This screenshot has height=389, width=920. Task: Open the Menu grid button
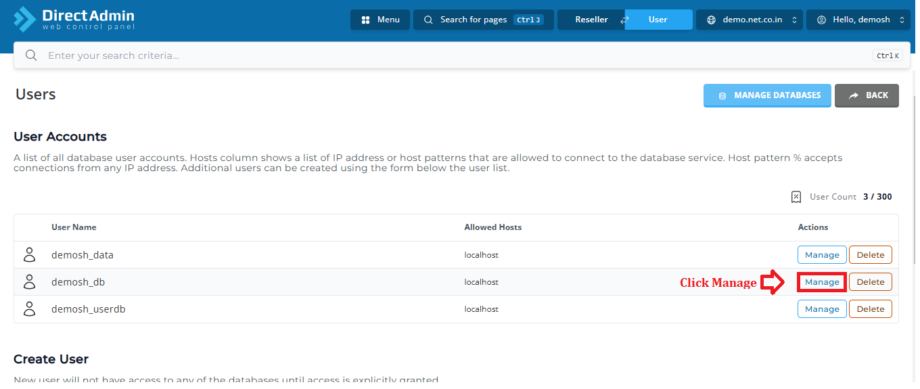click(380, 20)
